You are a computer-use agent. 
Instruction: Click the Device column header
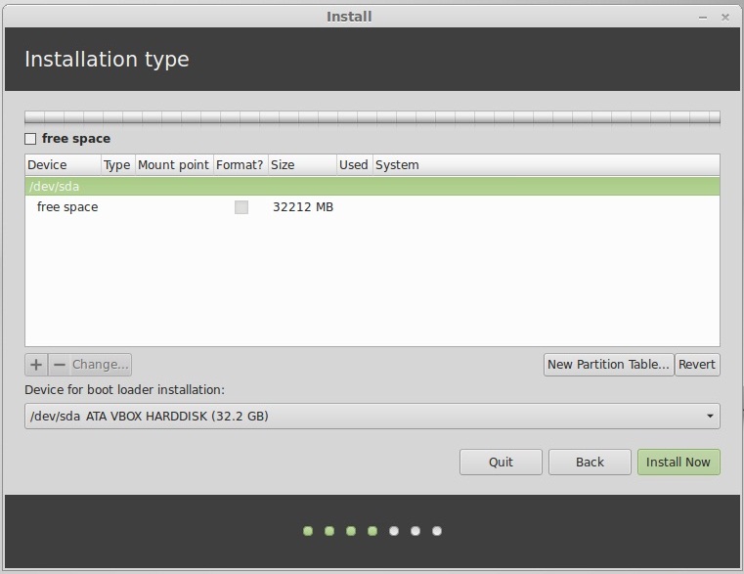[64, 164]
